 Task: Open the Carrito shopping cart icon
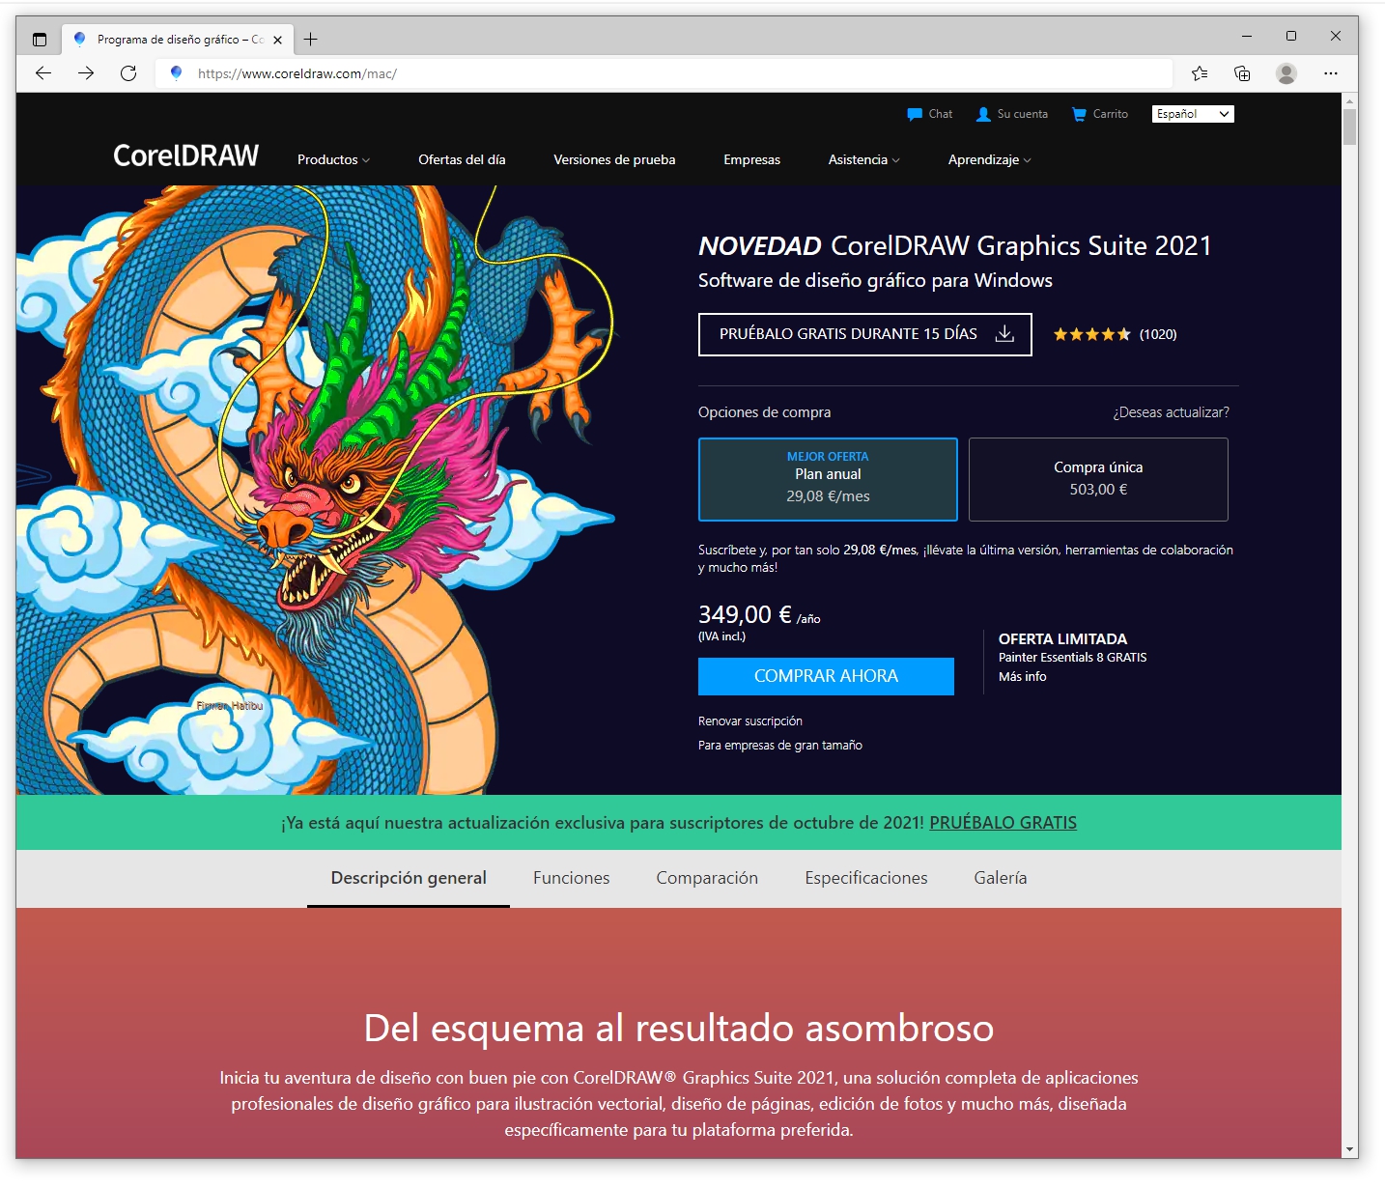point(1079,114)
